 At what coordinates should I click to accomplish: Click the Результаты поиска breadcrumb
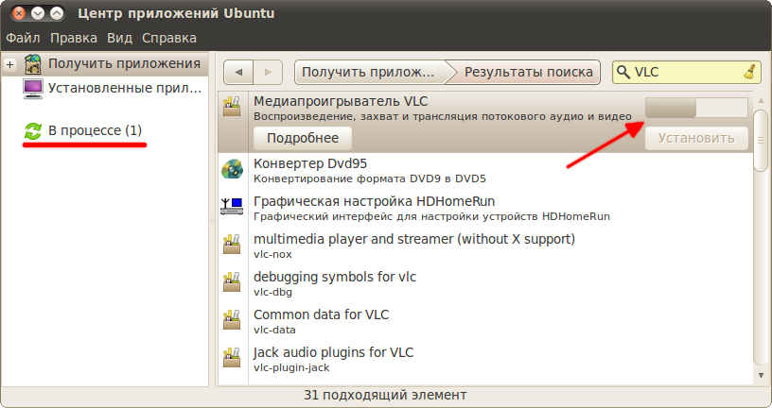tap(528, 73)
